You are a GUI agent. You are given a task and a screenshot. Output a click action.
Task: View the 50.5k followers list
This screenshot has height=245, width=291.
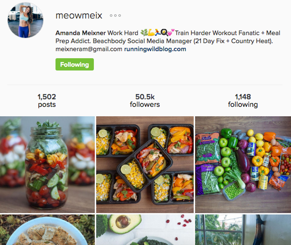click(145, 100)
